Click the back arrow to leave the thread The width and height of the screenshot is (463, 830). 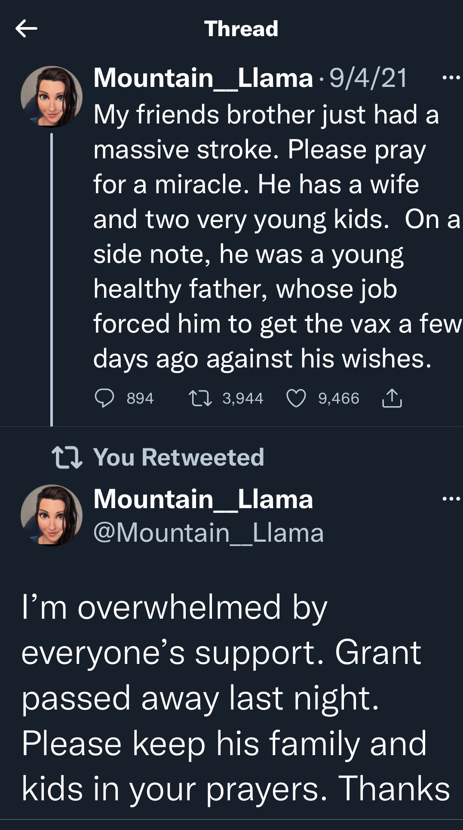(27, 28)
